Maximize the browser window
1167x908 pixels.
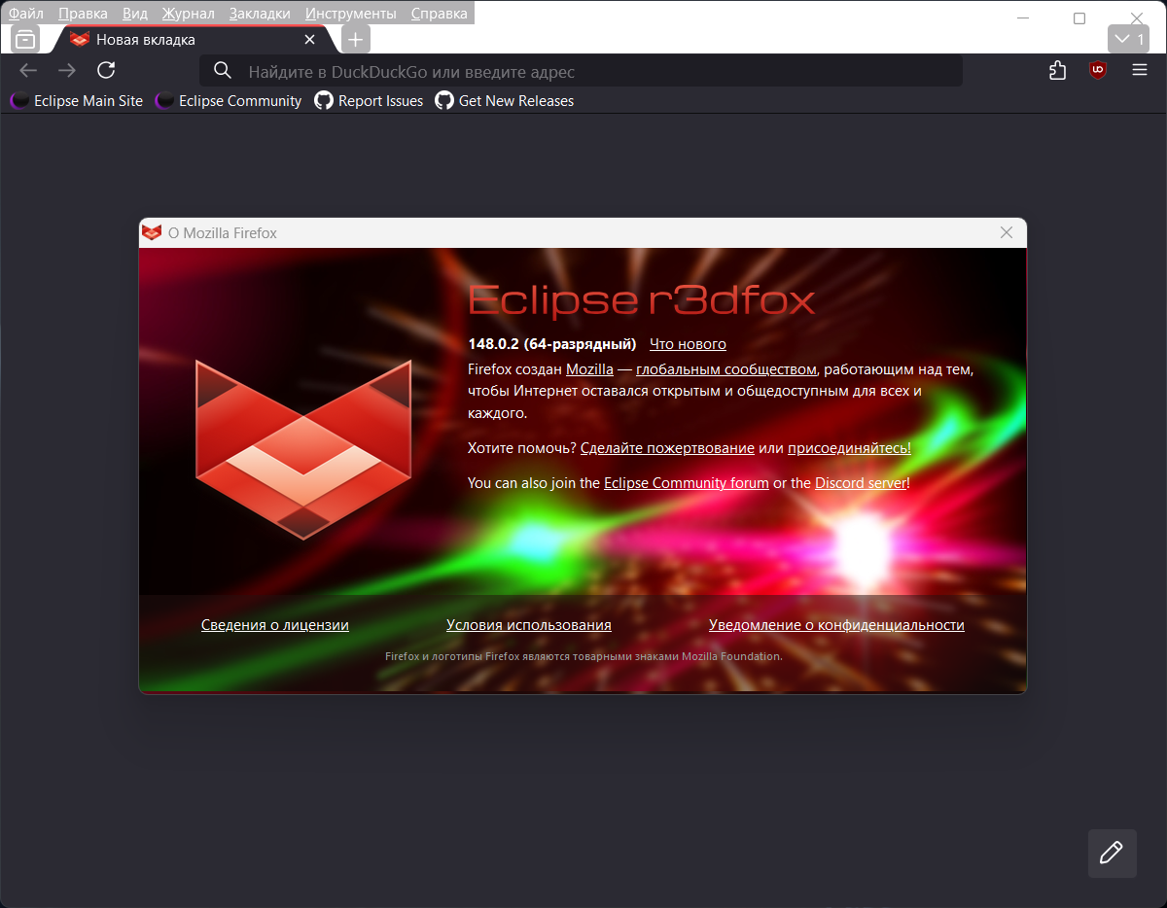(1079, 18)
